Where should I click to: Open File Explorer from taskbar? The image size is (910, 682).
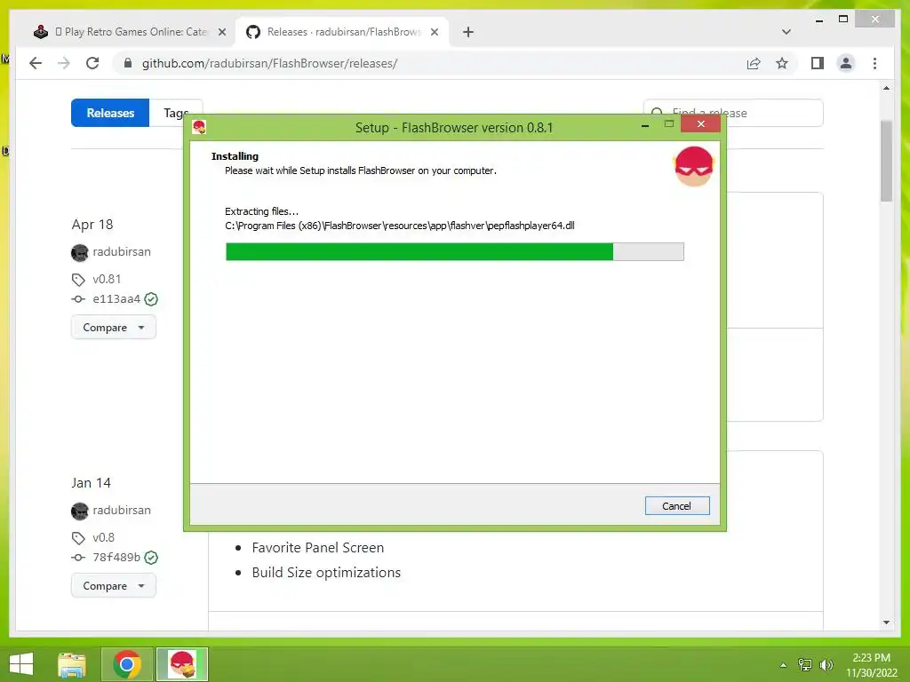(x=72, y=664)
